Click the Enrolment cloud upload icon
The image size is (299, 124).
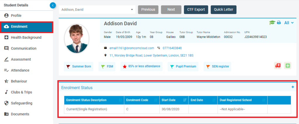point(6,26)
